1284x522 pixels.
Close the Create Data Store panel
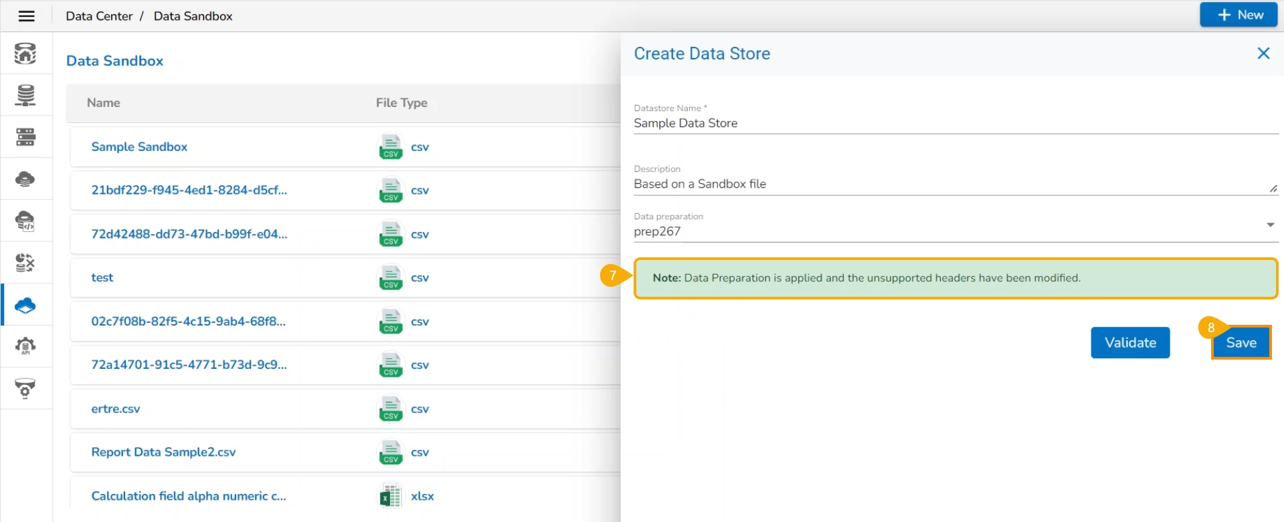tap(1263, 53)
